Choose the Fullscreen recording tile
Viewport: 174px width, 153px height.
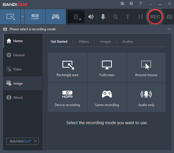pyautogui.click(x=107, y=67)
